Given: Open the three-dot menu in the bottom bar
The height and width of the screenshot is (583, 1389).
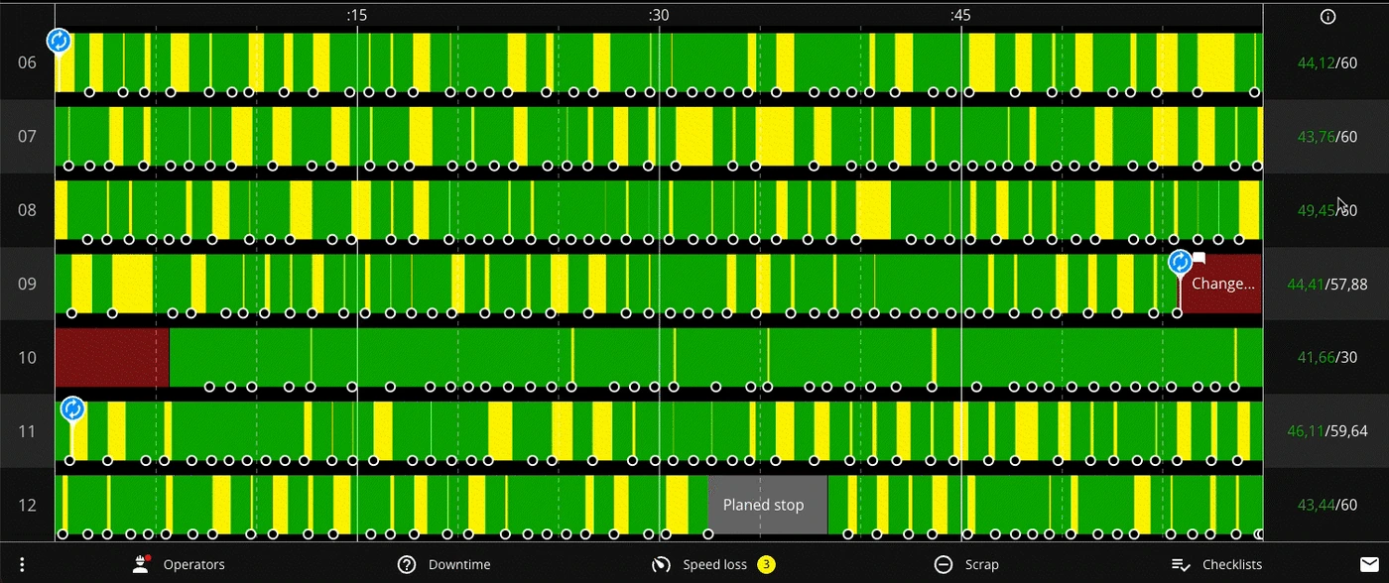Looking at the screenshot, I should click(x=22, y=564).
